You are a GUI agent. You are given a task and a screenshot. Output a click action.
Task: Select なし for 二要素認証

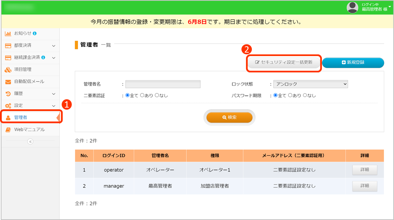(157, 95)
